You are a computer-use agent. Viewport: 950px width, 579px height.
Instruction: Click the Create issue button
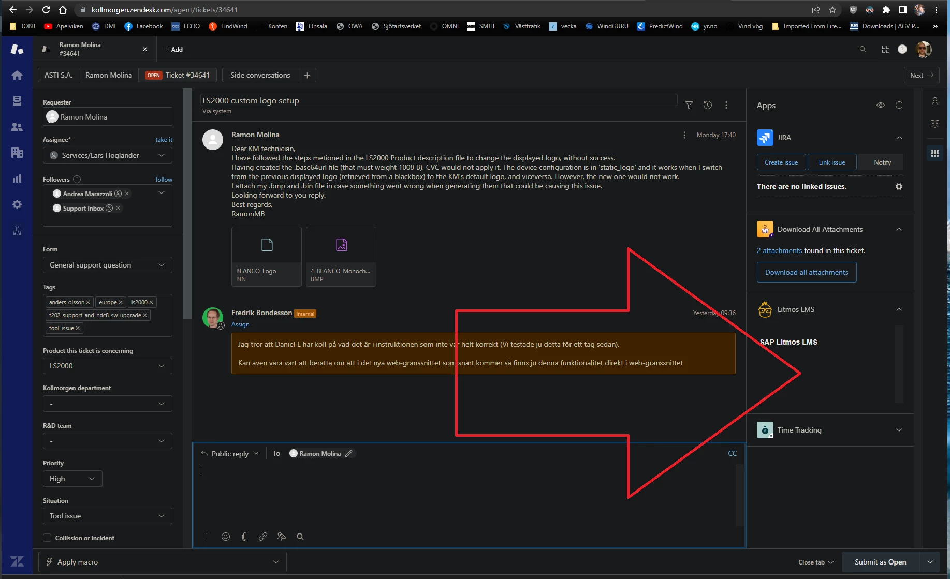(781, 162)
